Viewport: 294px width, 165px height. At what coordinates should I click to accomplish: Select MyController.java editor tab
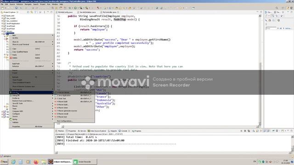pyautogui.click(x=109, y=12)
